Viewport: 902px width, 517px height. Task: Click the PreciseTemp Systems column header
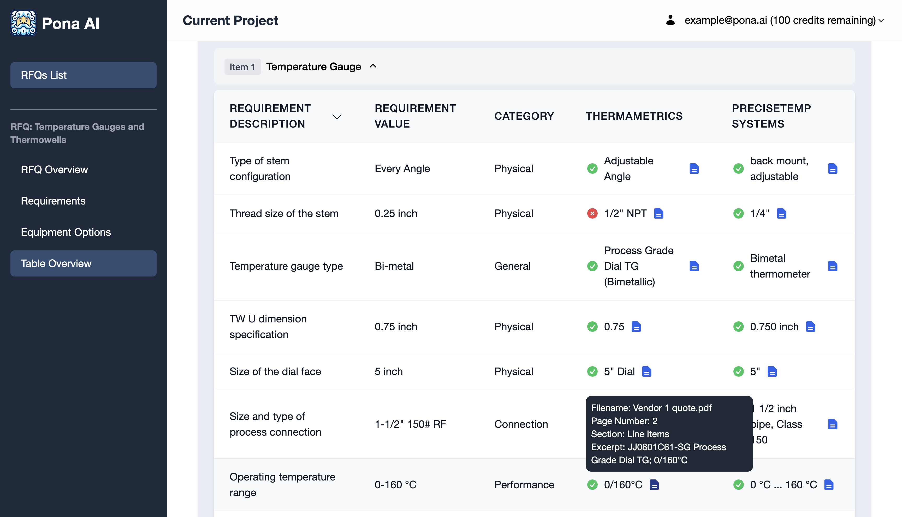(x=771, y=116)
